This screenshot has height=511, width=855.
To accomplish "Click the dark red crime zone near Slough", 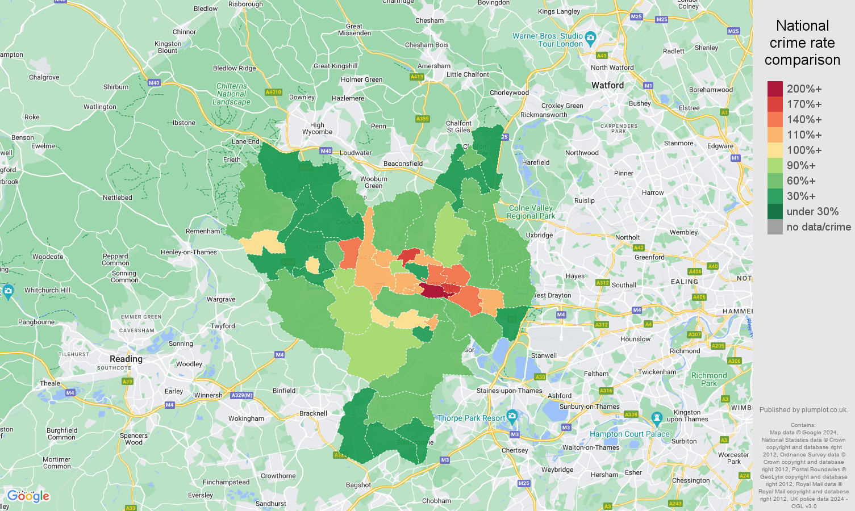I will [x=433, y=289].
